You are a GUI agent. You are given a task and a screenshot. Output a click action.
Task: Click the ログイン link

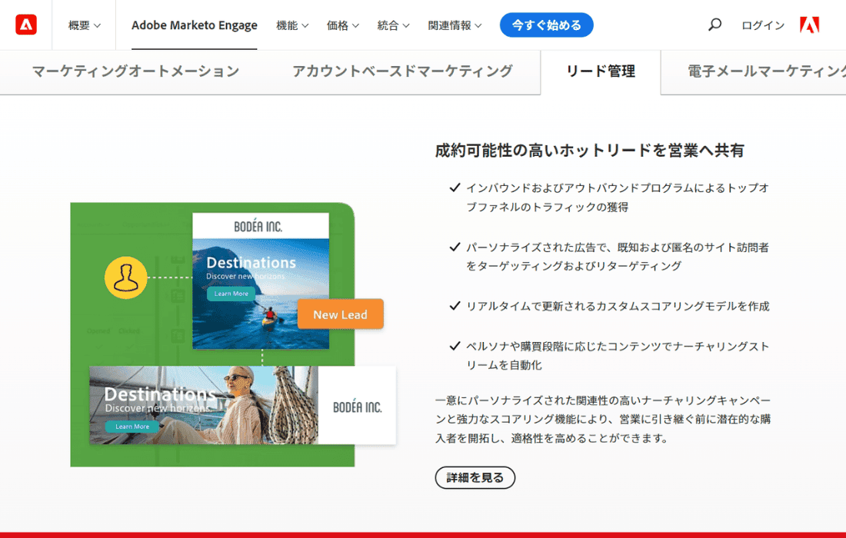click(x=763, y=25)
